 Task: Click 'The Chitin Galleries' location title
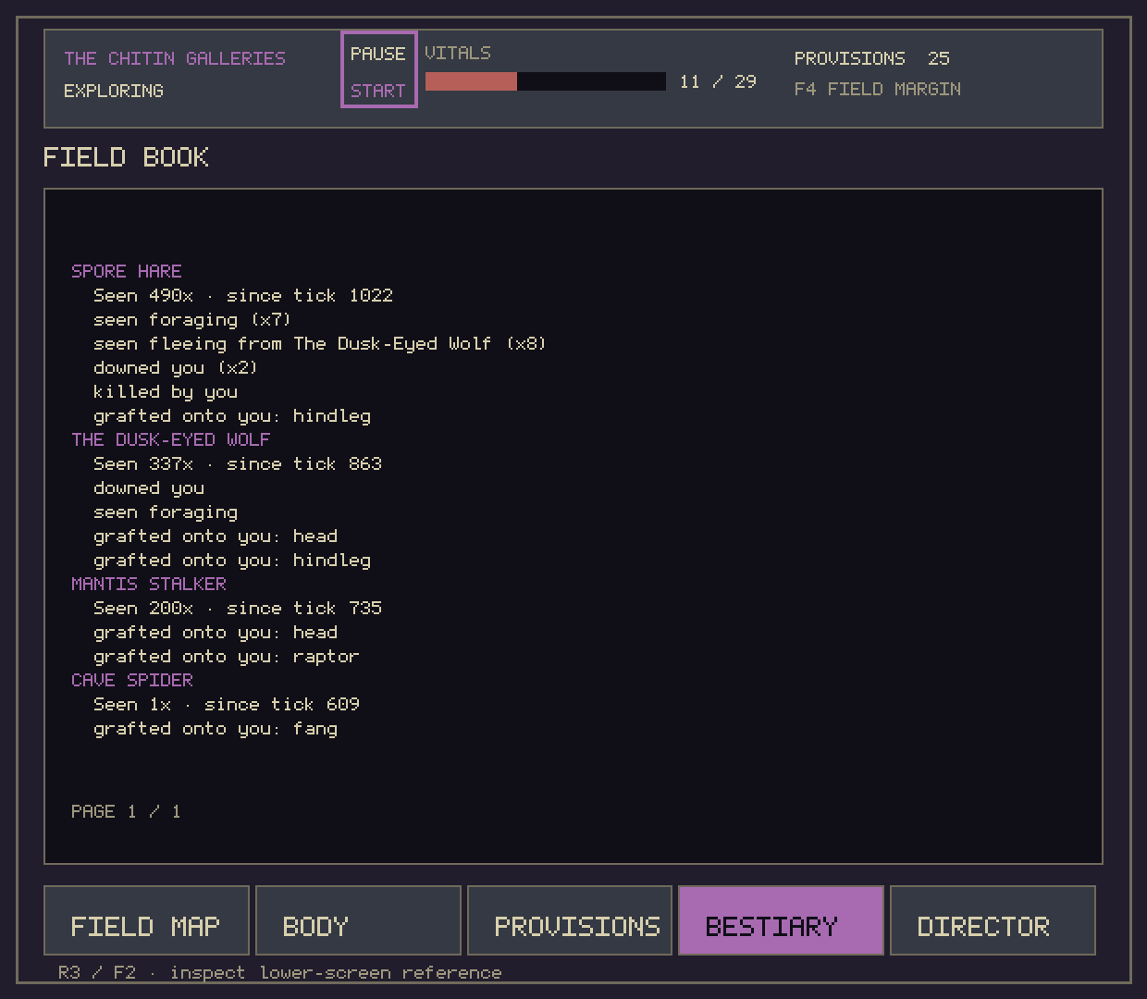175,58
